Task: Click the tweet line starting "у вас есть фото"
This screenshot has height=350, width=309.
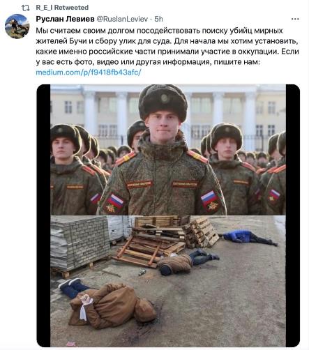Action: tap(147, 62)
